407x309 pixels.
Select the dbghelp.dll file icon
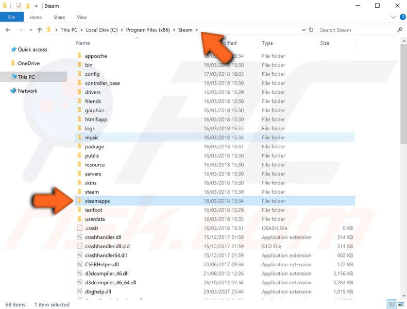[80, 291]
